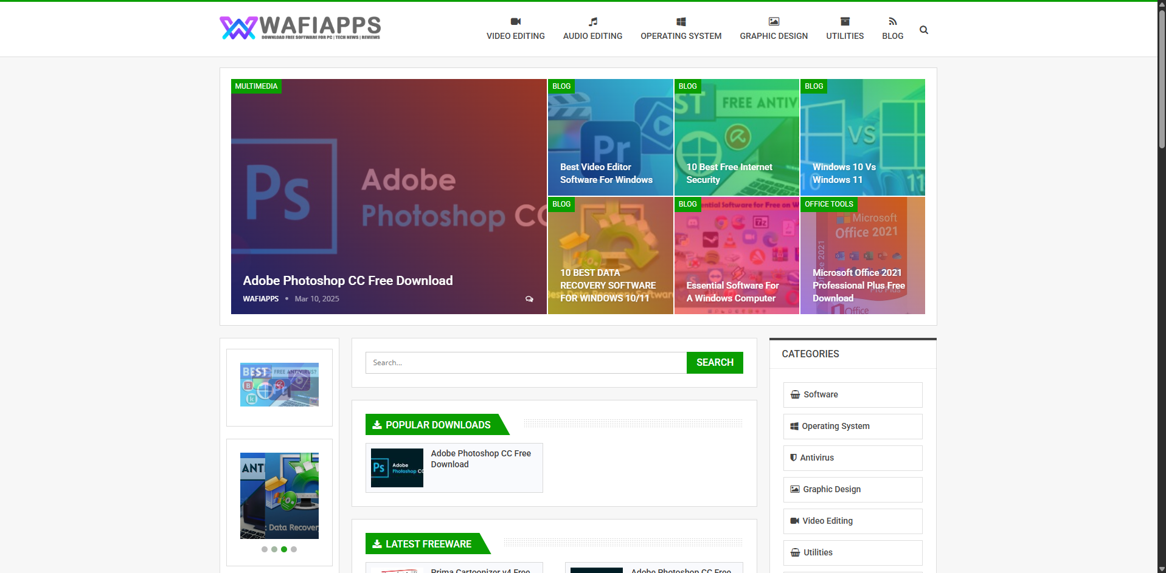Open Adobe Photoshop CC thumbnail in Popular Downloads
1166x573 pixels.
(x=397, y=468)
